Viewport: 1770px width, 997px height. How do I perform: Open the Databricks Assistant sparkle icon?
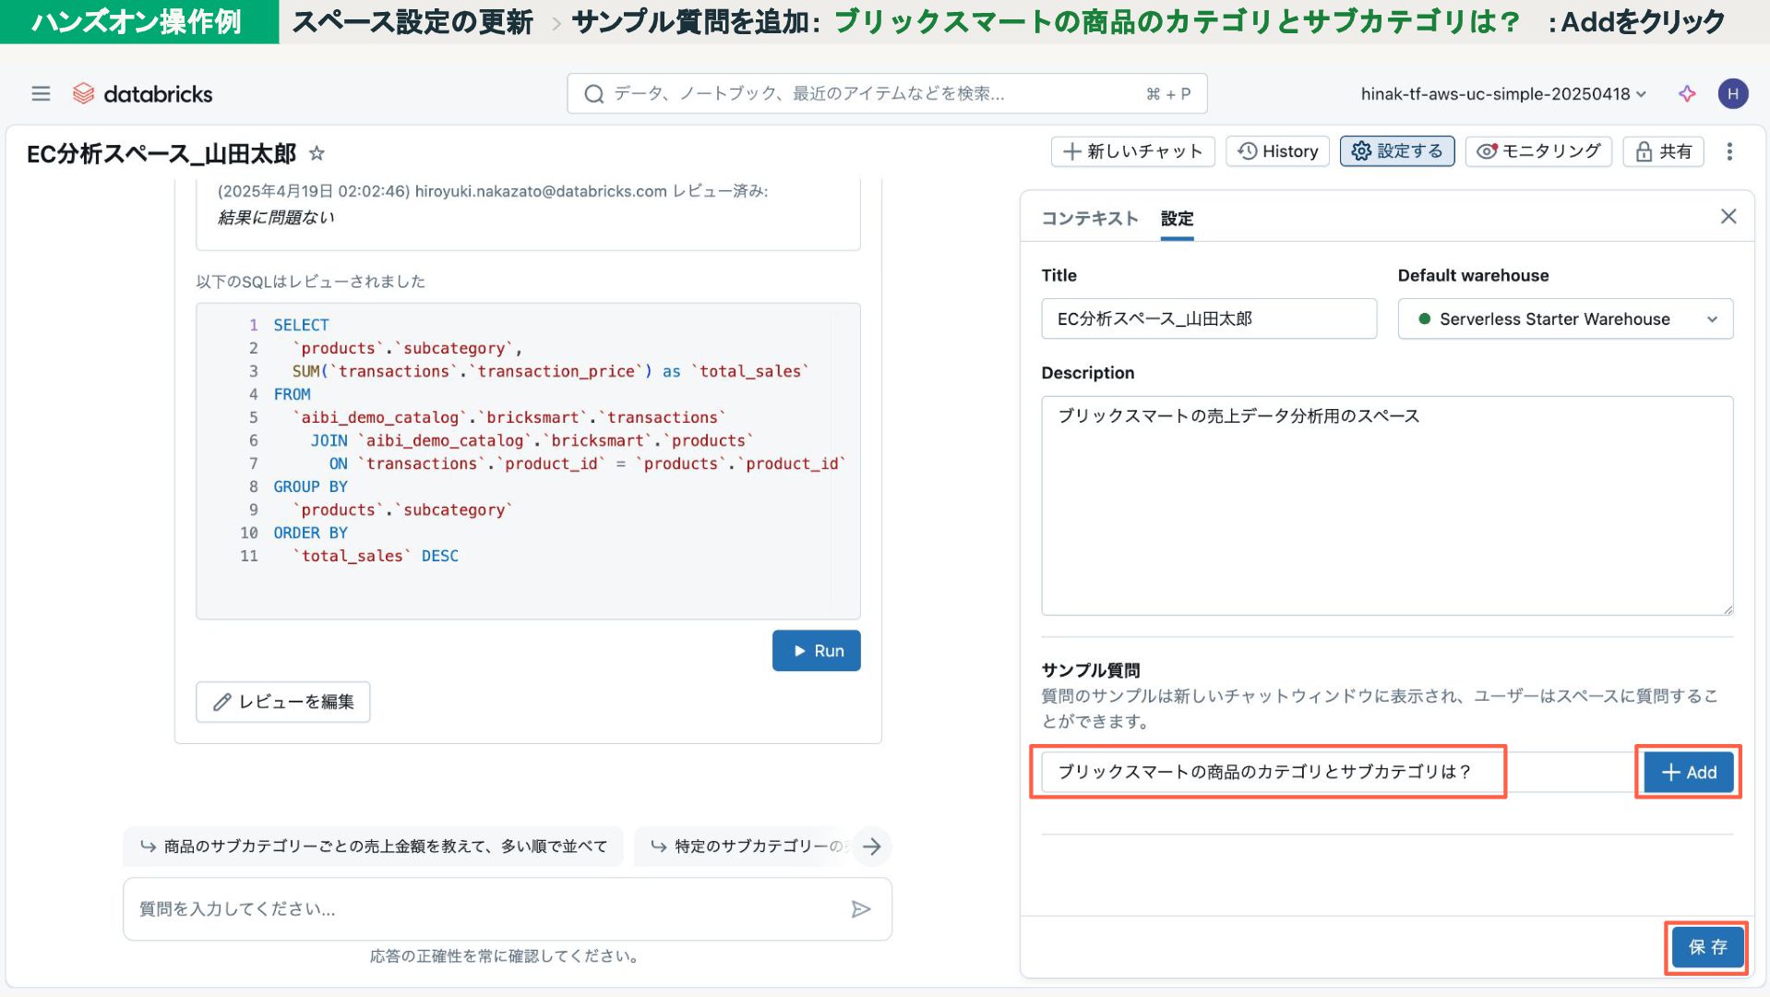tap(1687, 93)
